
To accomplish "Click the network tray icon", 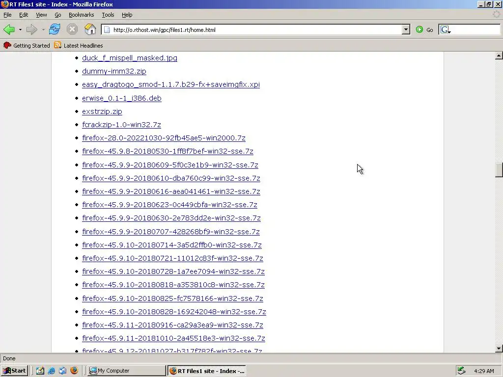I will point(461,371).
